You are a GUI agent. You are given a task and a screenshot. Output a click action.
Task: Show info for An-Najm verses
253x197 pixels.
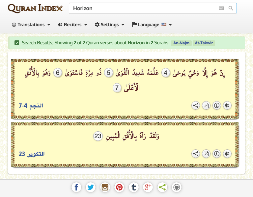pyautogui.click(x=216, y=105)
